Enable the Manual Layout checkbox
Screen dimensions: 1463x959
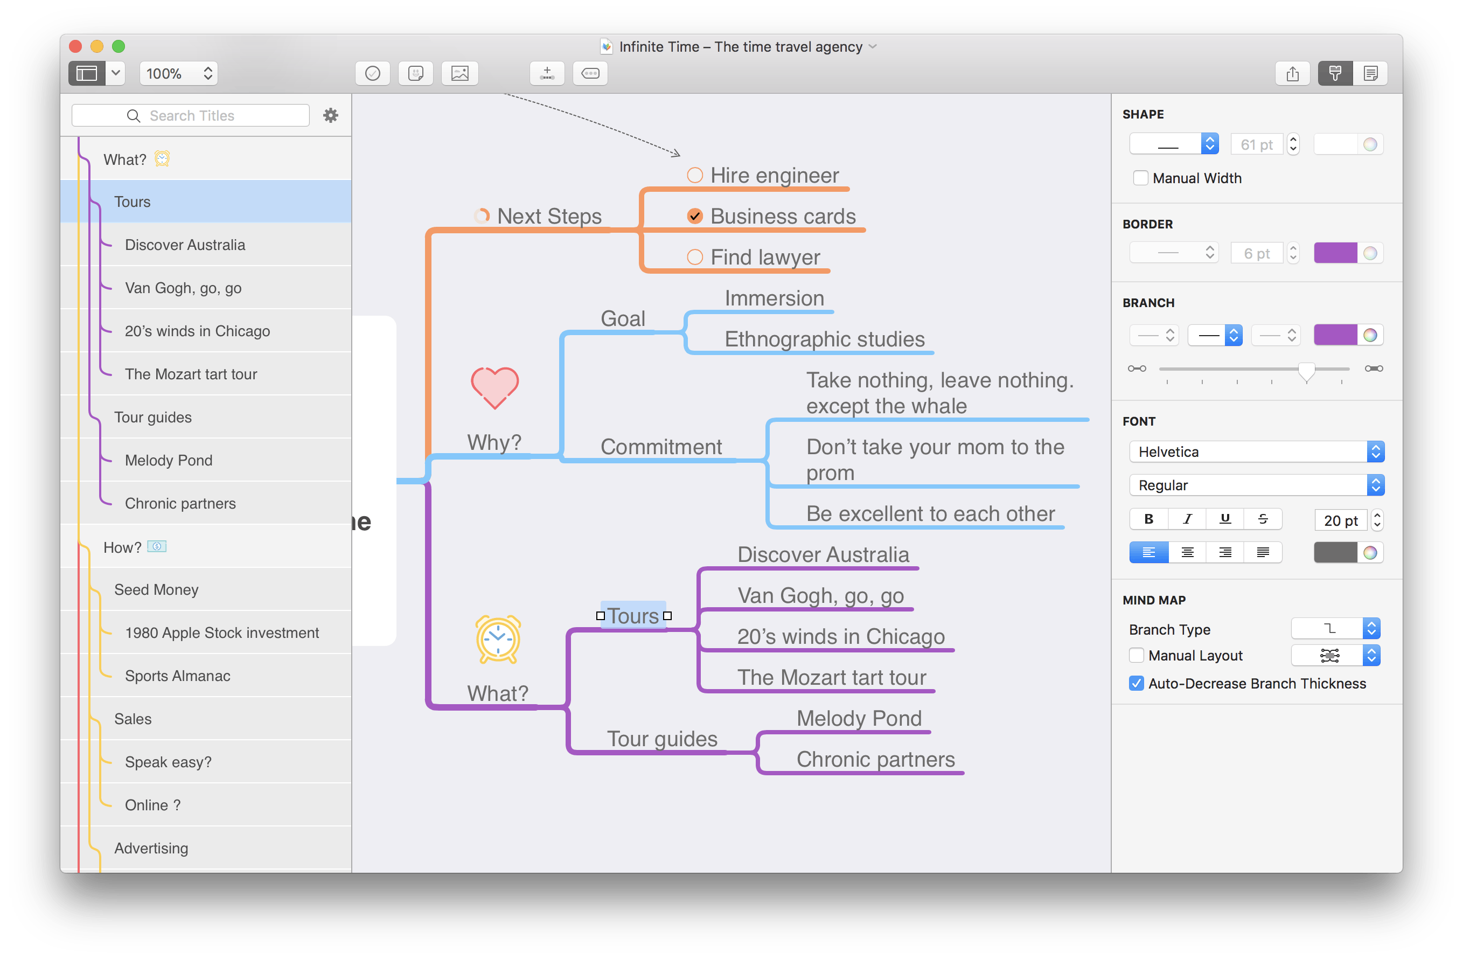pyautogui.click(x=1137, y=656)
